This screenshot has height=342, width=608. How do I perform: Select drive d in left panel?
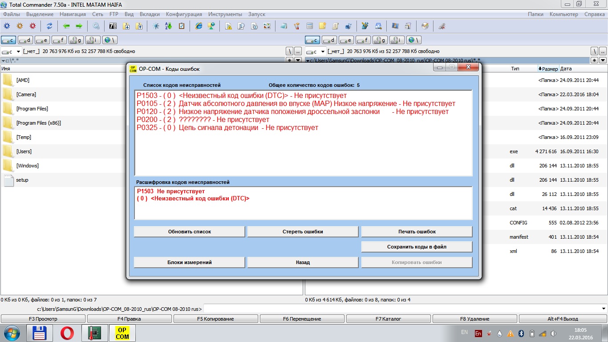pos(25,40)
